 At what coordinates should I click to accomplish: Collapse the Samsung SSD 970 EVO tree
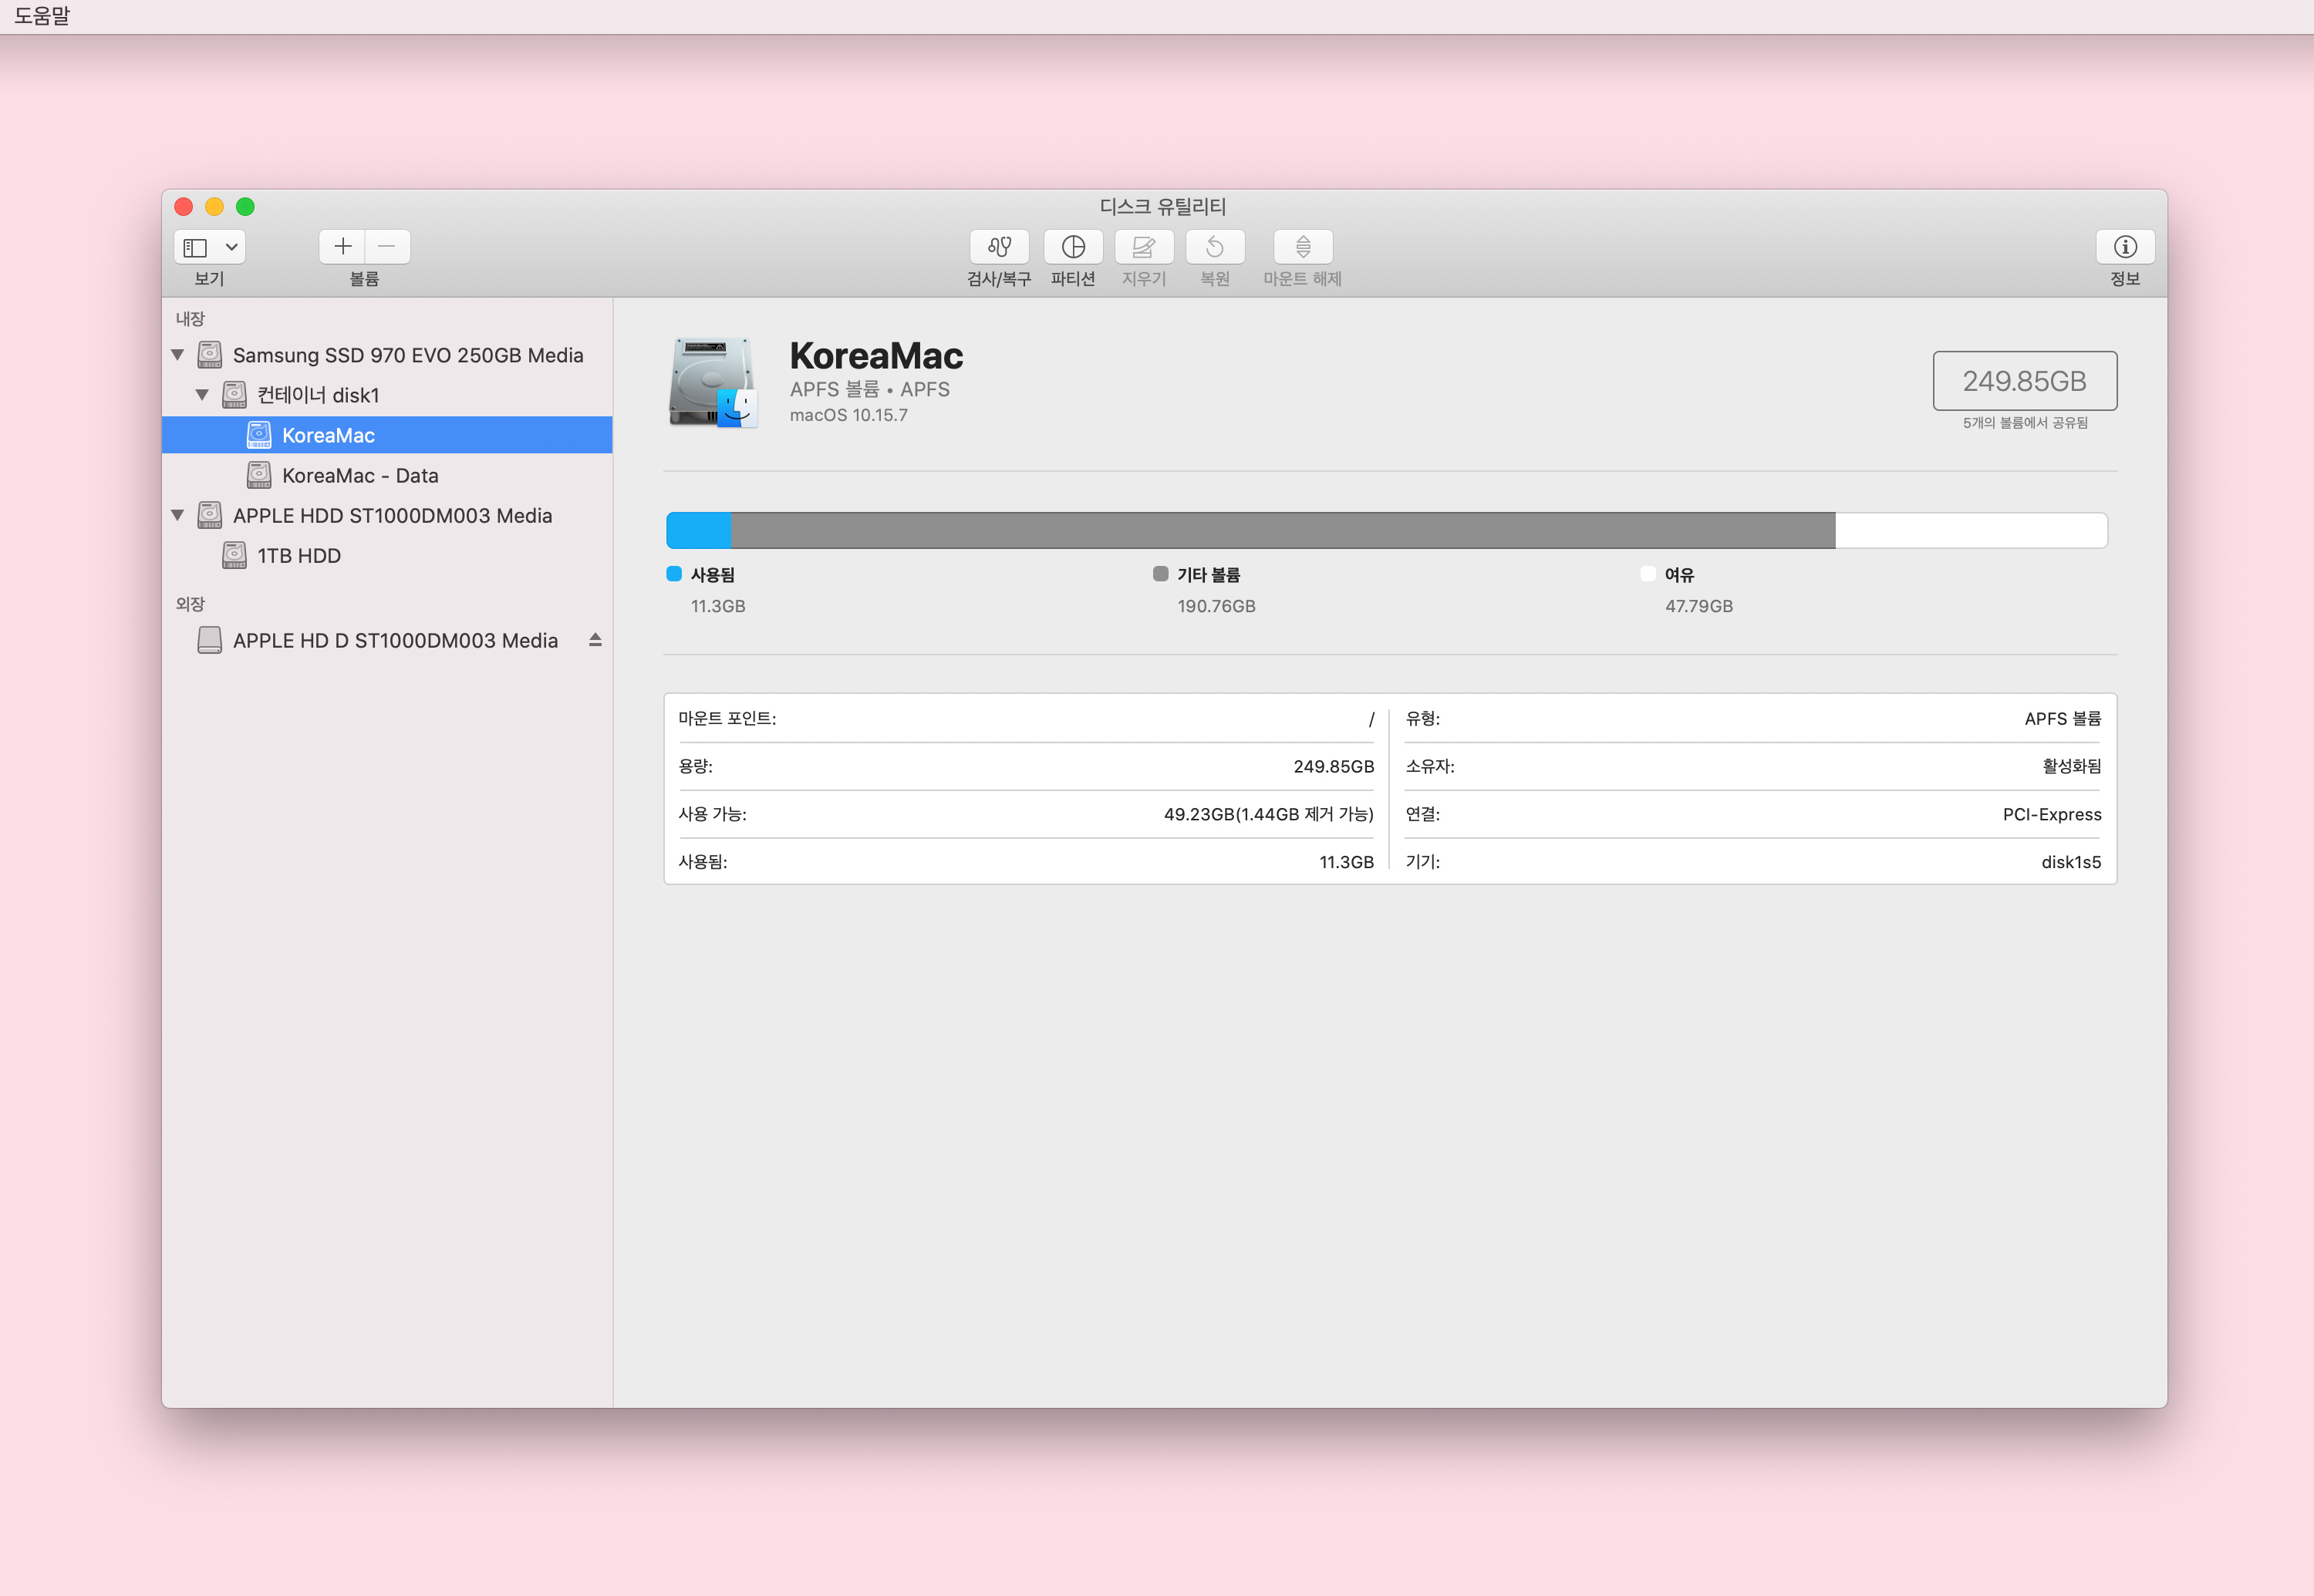[178, 355]
